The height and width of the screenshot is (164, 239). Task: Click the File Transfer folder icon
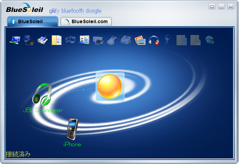coord(56,40)
